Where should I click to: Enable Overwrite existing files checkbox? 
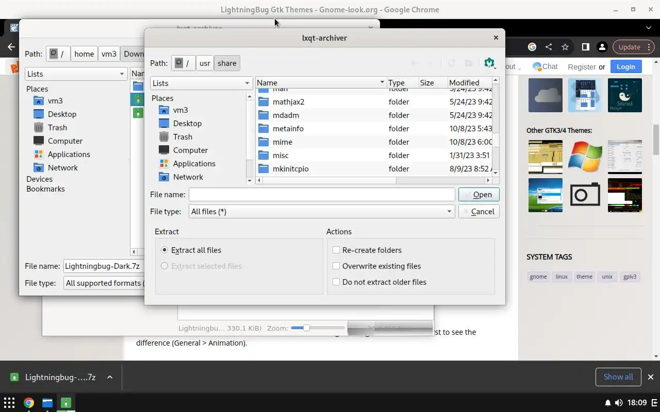pos(336,266)
